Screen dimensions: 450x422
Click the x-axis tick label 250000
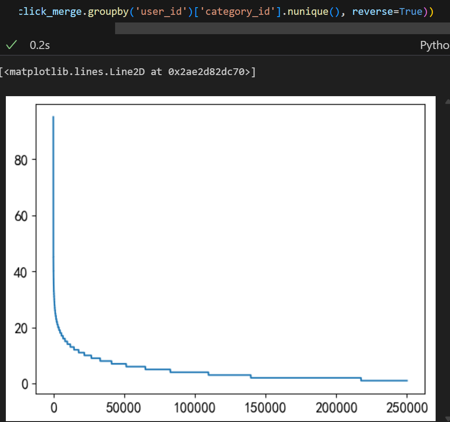[407, 408]
